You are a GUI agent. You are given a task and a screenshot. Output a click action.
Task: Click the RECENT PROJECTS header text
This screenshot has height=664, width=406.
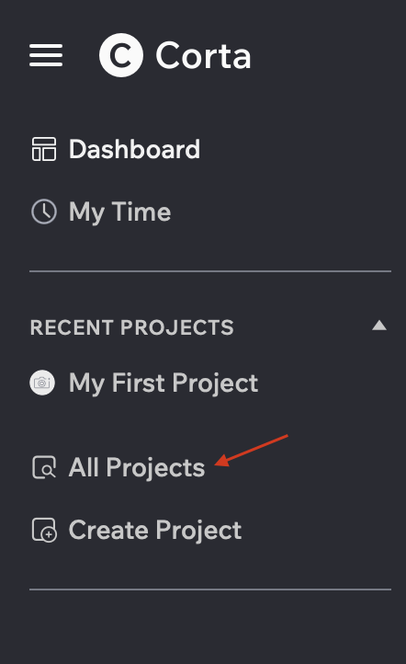pyautogui.click(x=132, y=327)
